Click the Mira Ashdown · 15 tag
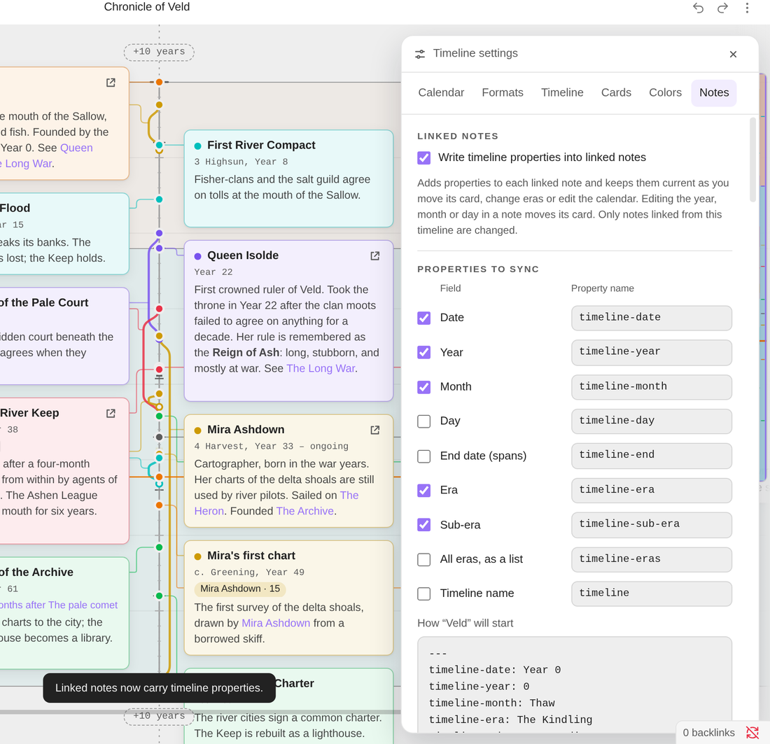770x744 pixels. (239, 589)
